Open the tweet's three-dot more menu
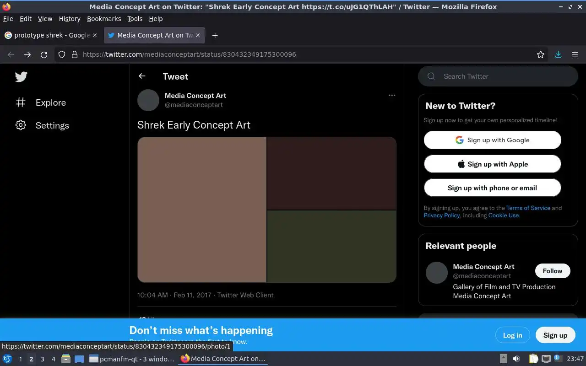Image resolution: width=586 pixels, height=366 pixels. click(x=392, y=96)
